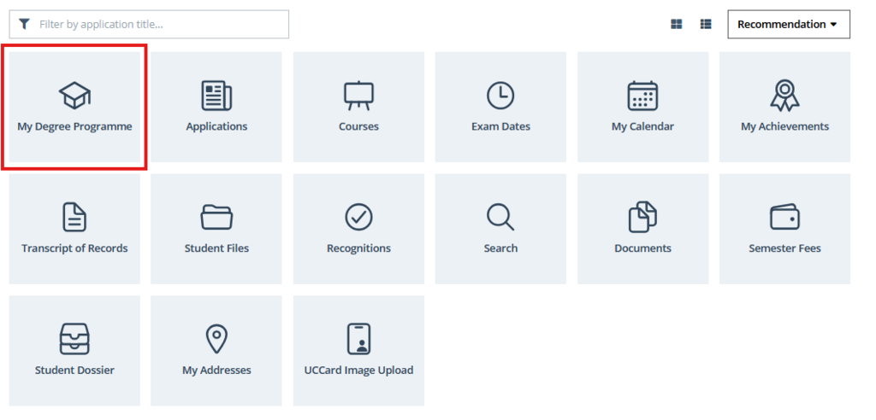Open Exam Dates clock icon

500,96
